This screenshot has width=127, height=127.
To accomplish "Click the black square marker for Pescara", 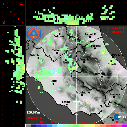I will click(113, 57).
